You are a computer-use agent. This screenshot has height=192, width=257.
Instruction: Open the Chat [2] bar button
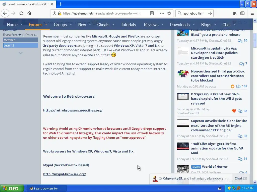241,178
